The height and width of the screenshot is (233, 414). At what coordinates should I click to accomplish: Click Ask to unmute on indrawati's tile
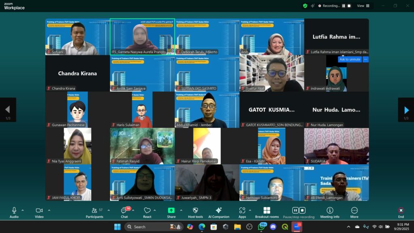[349, 59]
